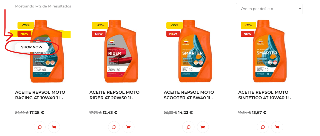The image size is (320, 136).
Task: Click the NEW badge on Rider product
Action: click(x=99, y=34)
